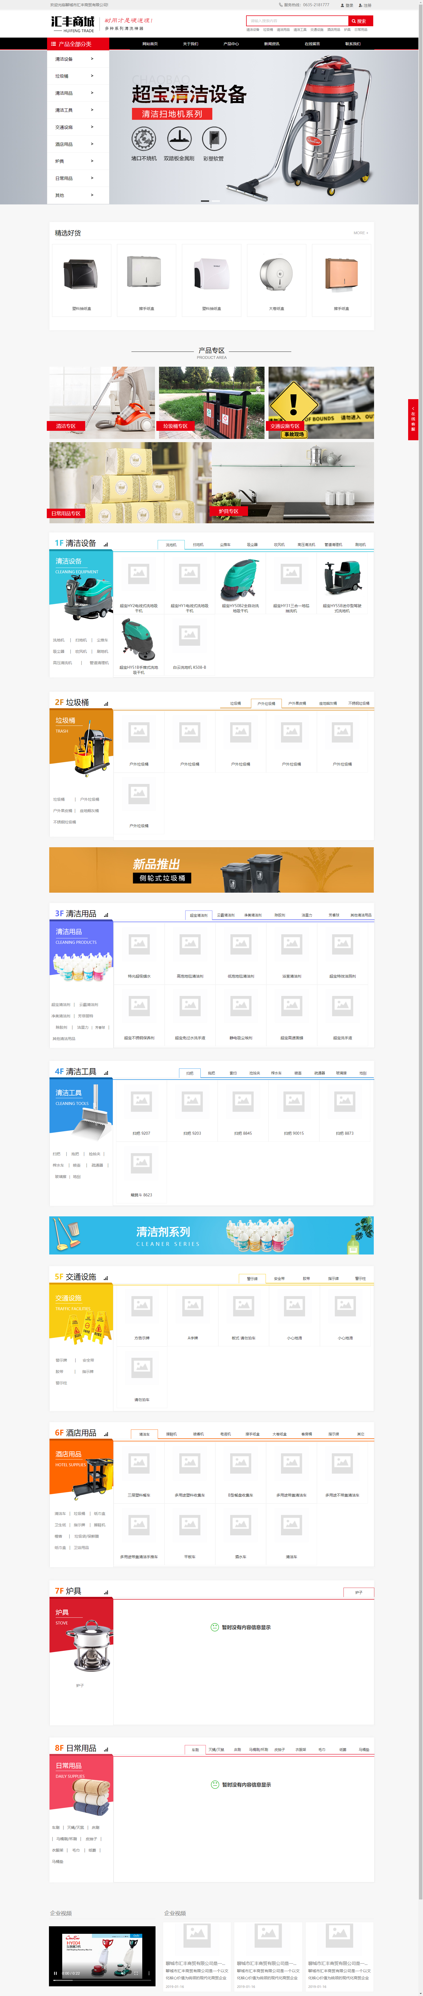Click the 汇丰商城 site logo

[73, 24]
